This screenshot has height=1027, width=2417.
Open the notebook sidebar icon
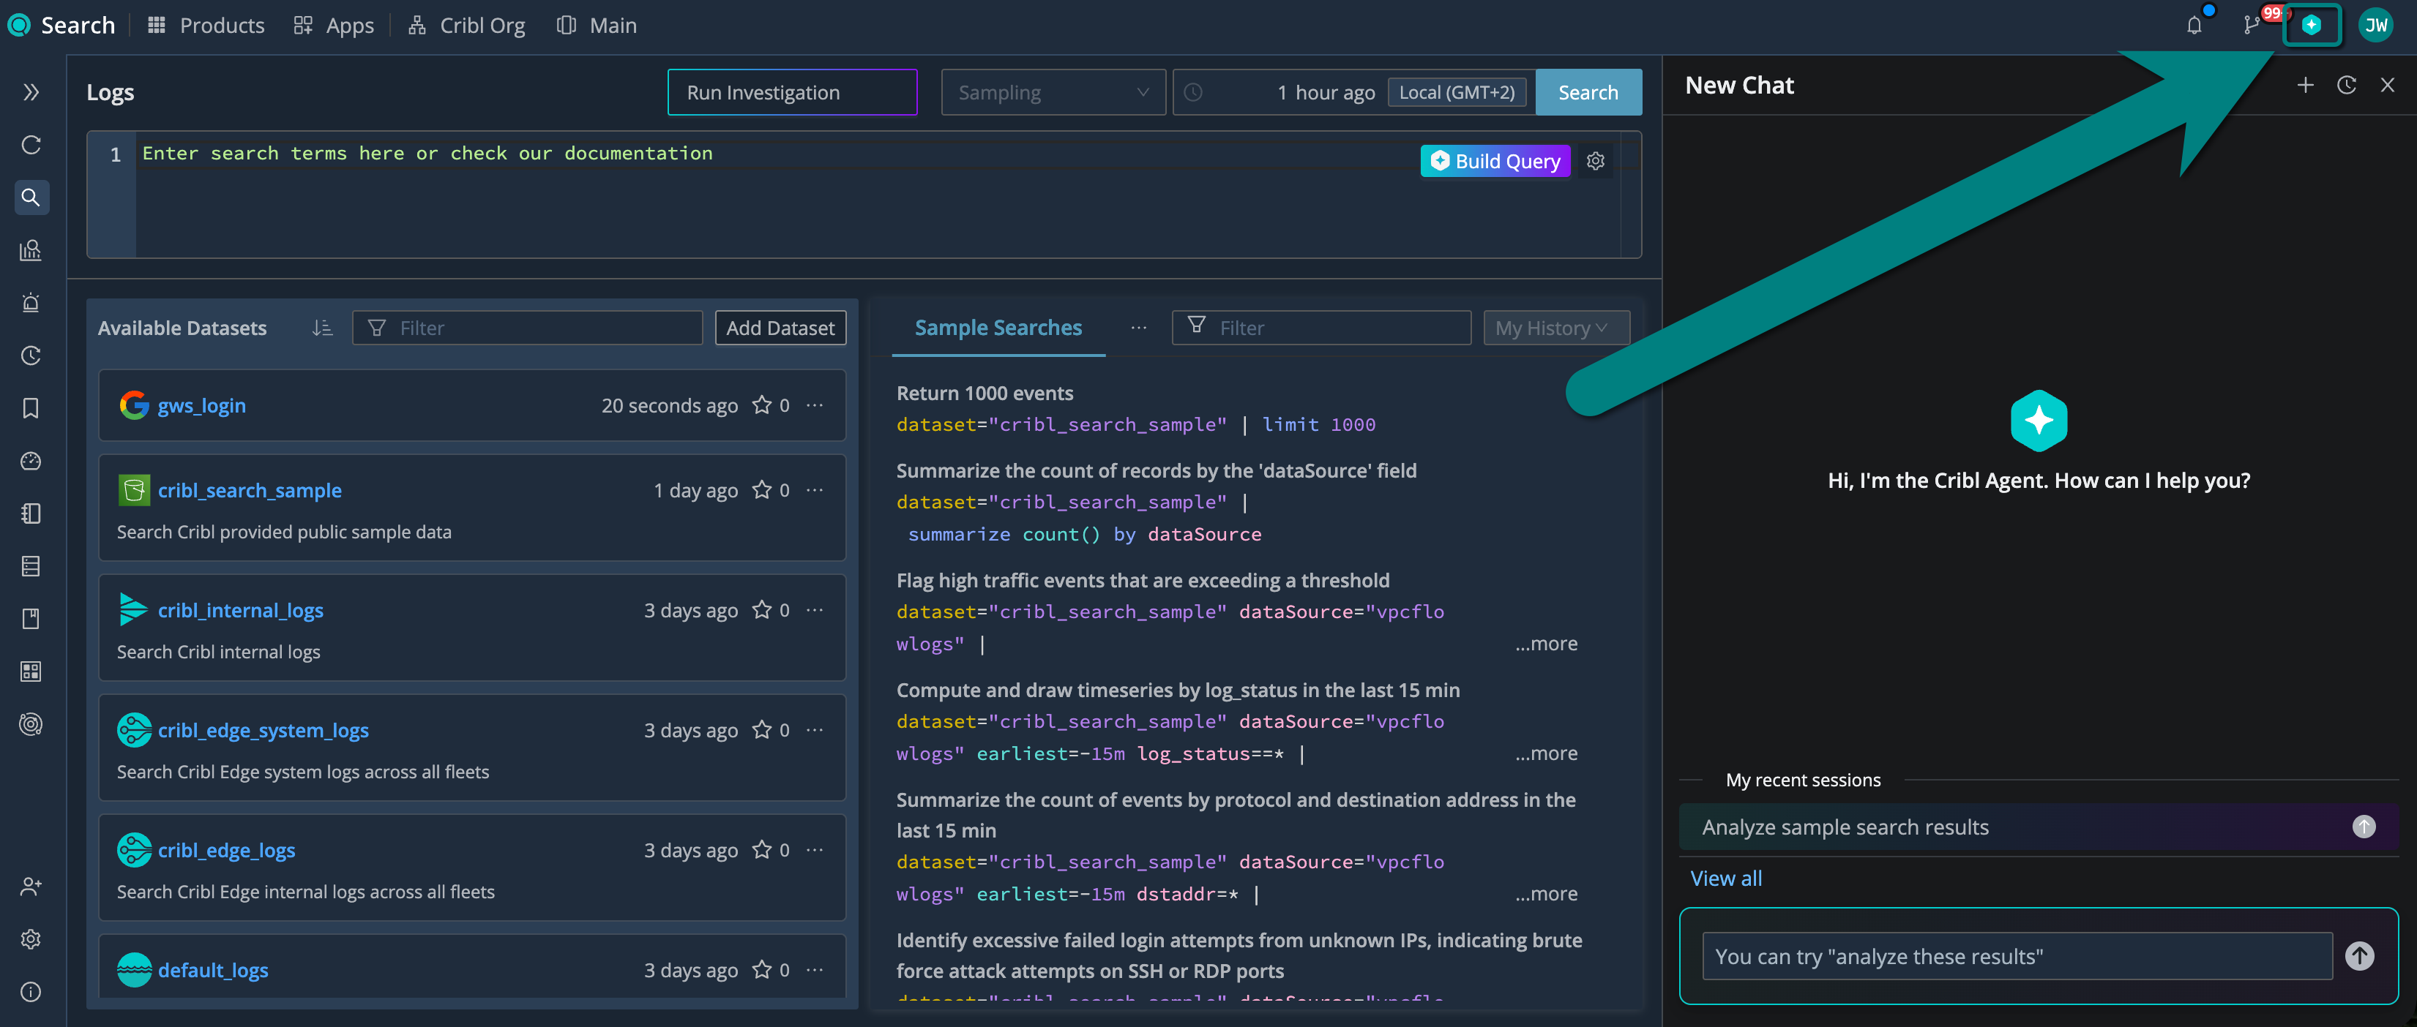[x=31, y=513]
